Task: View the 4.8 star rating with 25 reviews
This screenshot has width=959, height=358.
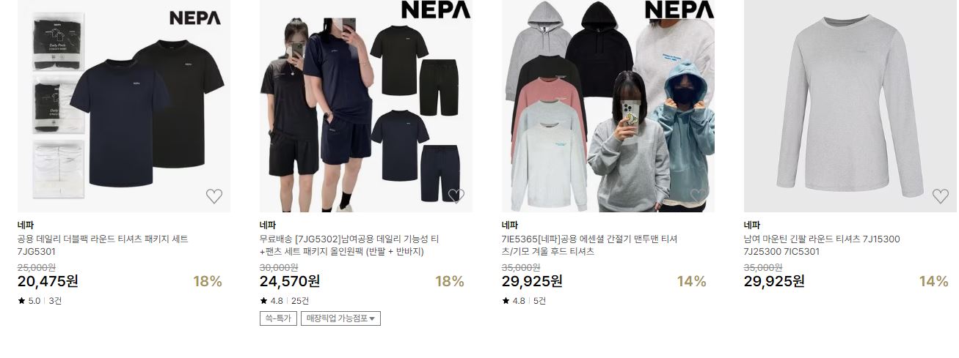Action: coord(285,301)
